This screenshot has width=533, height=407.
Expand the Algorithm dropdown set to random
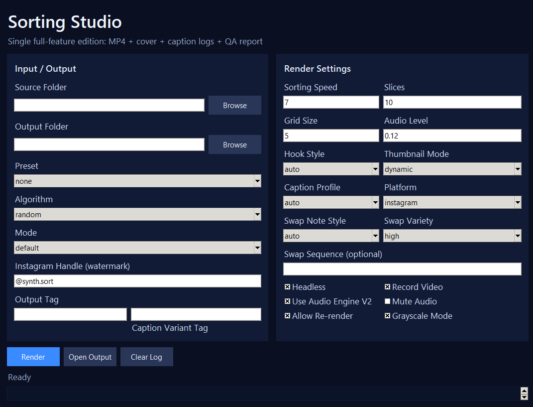click(137, 215)
